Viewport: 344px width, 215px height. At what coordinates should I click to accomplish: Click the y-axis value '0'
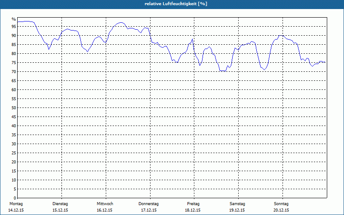pyautogui.click(x=15, y=198)
